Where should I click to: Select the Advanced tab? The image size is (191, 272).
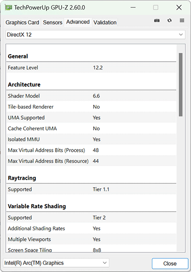tap(78, 22)
